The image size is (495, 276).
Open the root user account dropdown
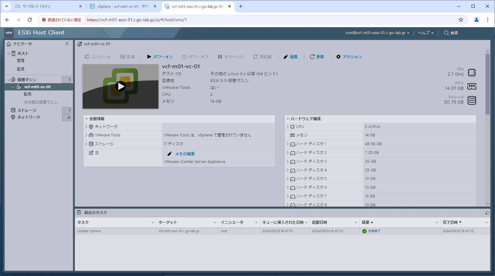pyautogui.click(x=377, y=33)
